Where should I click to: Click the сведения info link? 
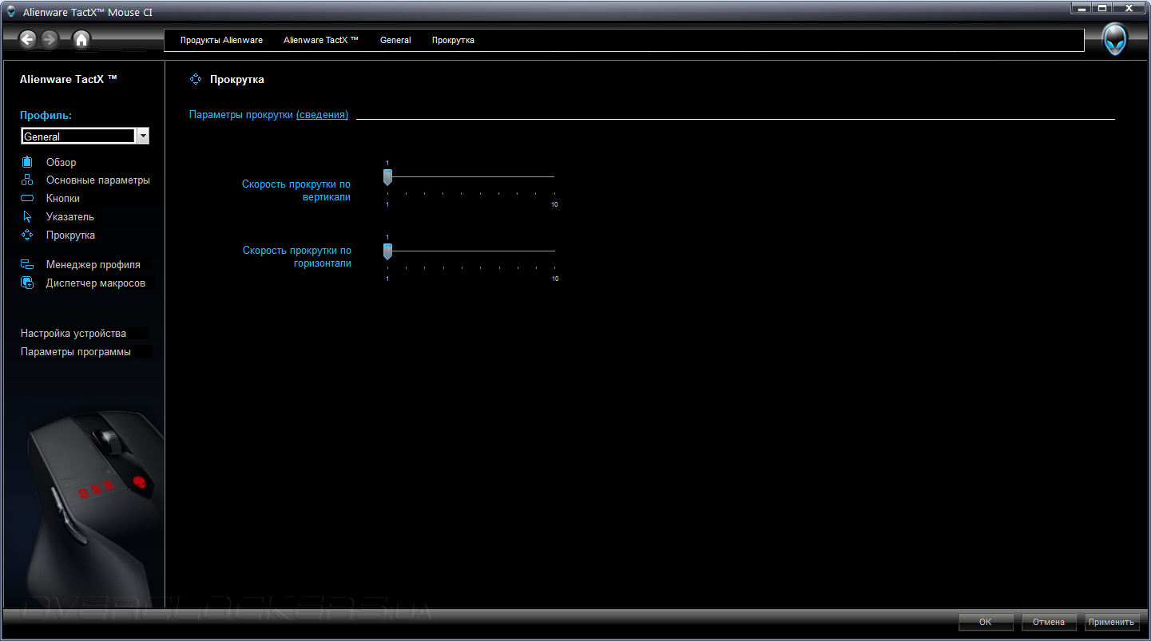click(x=322, y=115)
